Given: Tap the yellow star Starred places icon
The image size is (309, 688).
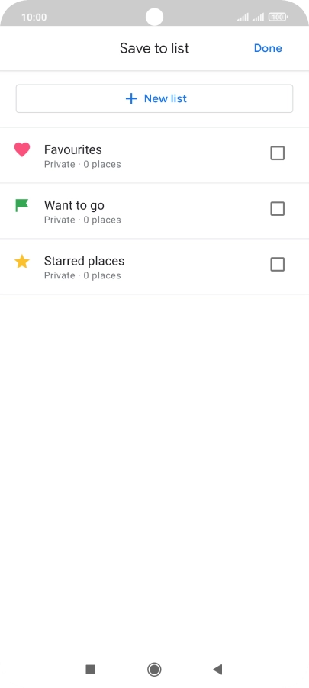Looking at the screenshot, I should (22, 262).
